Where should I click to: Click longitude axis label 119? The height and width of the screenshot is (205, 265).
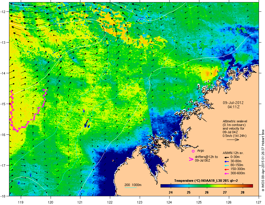click(21, 202)
